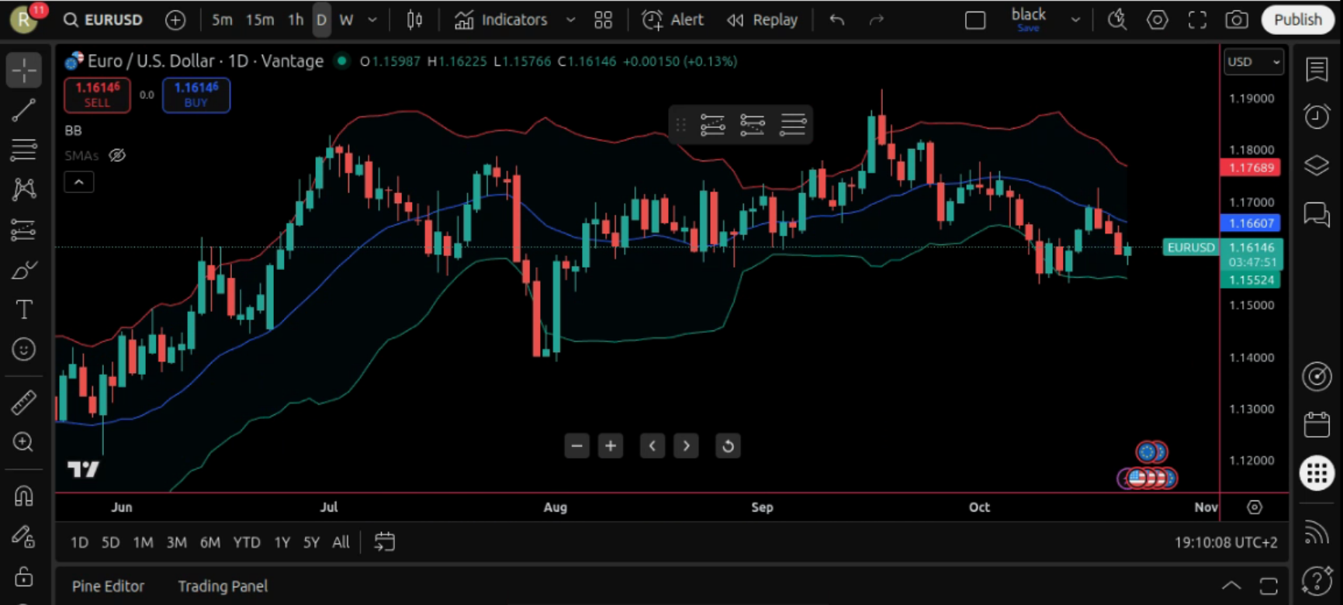The image size is (1343, 605).
Task: Open the object tree layers panel
Action: point(1317,165)
